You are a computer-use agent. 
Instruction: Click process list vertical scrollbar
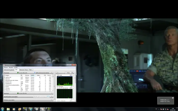(53, 83)
